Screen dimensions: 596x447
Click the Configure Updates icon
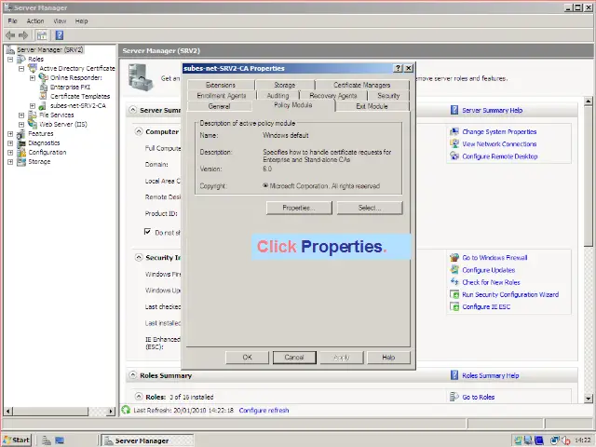pos(454,270)
